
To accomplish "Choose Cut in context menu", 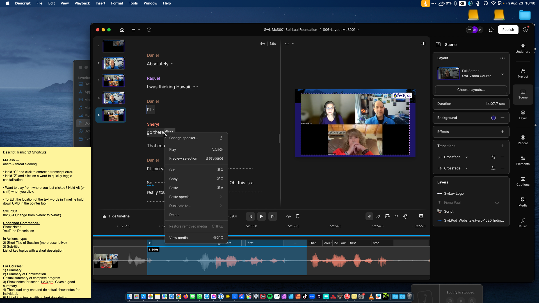I will pyautogui.click(x=196, y=170).
